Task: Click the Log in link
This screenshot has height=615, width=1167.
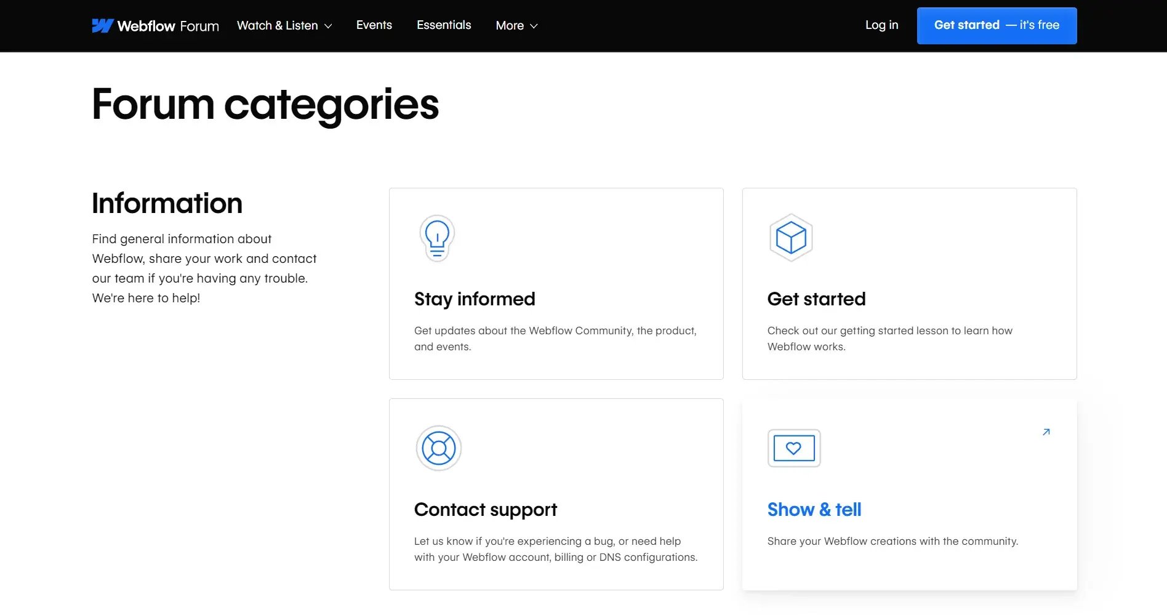Action: pos(881,25)
